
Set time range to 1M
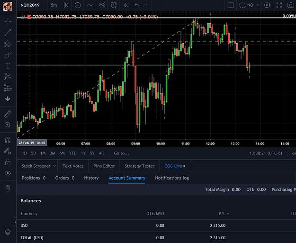pyautogui.click(x=43, y=153)
